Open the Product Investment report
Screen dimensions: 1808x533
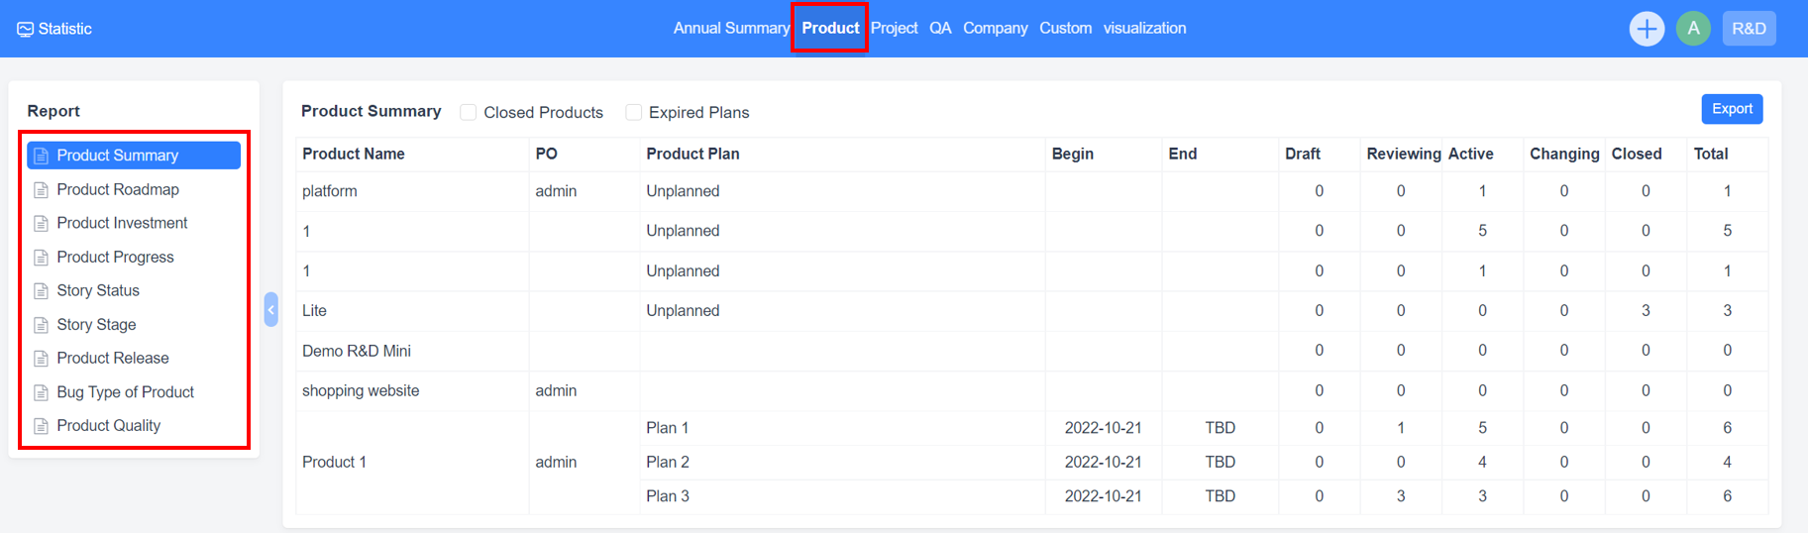[122, 223]
